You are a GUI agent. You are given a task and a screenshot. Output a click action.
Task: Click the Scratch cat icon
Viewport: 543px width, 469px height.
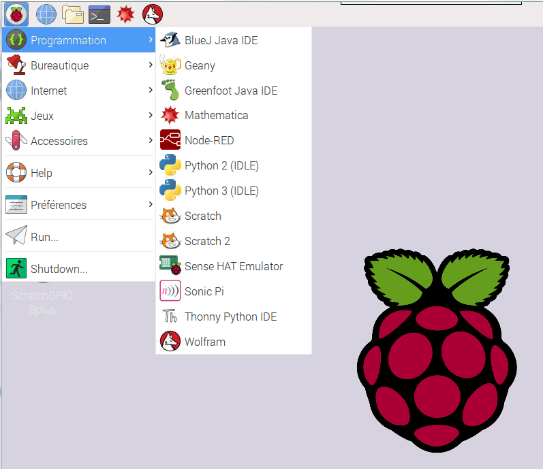pos(170,216)
